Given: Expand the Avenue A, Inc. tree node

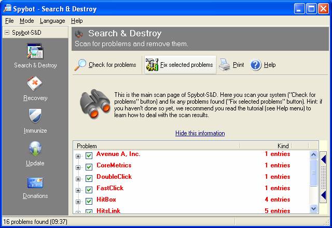Looking at the screenshot, I should (x=78, y=156).
